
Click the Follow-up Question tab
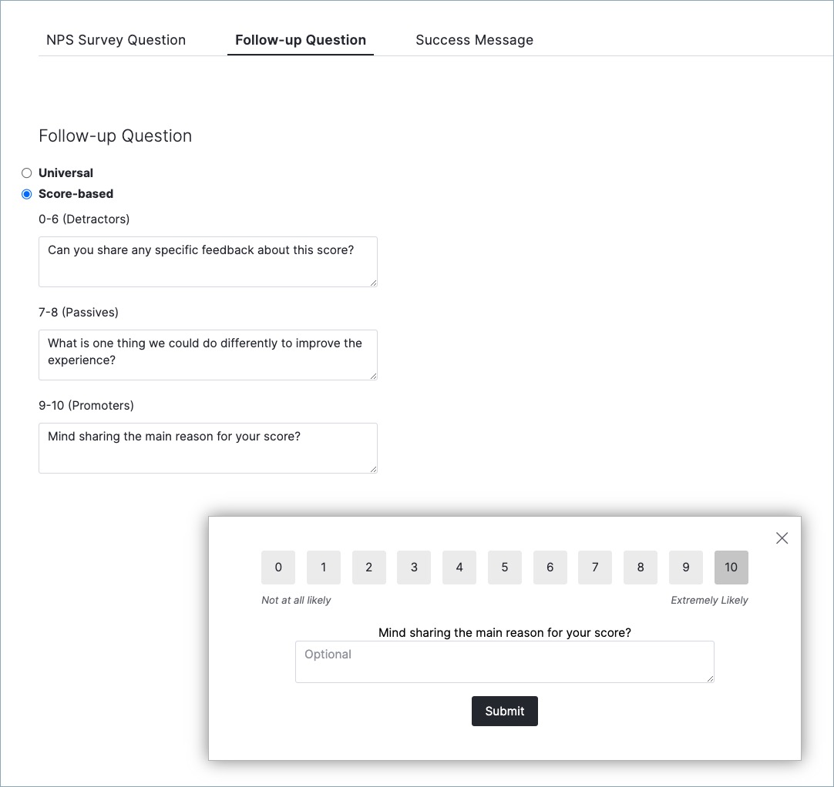pyautogui.click(x=301, y=40)
